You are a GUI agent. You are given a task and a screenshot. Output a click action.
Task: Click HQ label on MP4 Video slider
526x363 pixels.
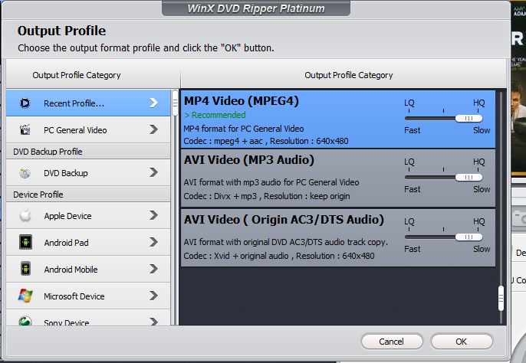click(x=479, y=103)
